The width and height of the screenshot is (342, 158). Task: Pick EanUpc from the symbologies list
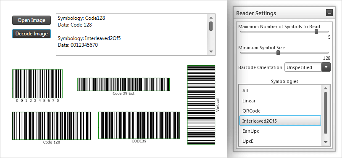[x=280, y=131]
